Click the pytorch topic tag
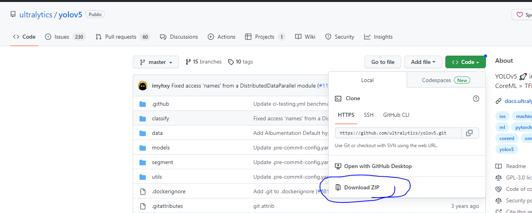The height and width of the screenshot is (213, 532). point(522,127)
